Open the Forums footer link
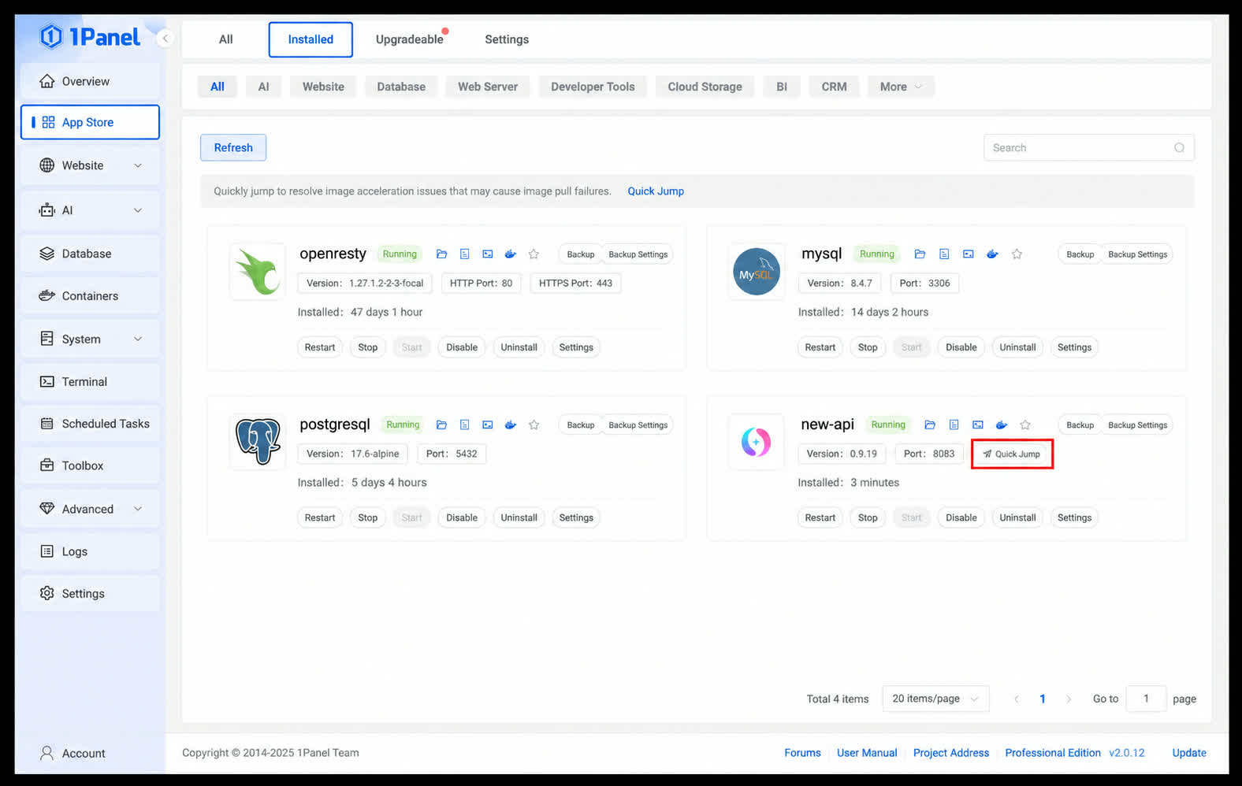 pyautogui.click(x=802, y=753)
